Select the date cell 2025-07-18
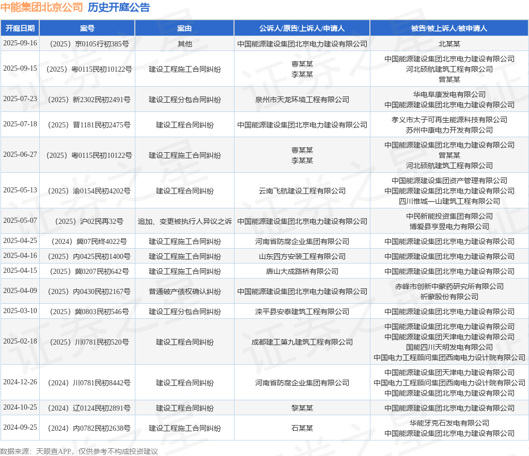This screenshot has height=456, width=529. point(20,124)
